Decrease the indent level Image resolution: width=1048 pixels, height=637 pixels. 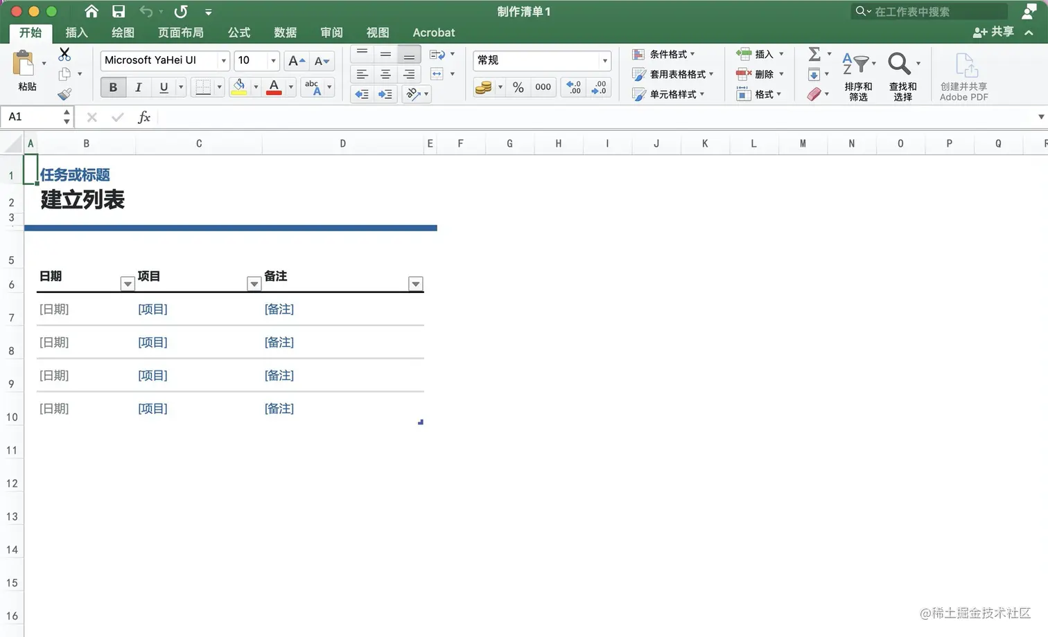click(362, 94)
